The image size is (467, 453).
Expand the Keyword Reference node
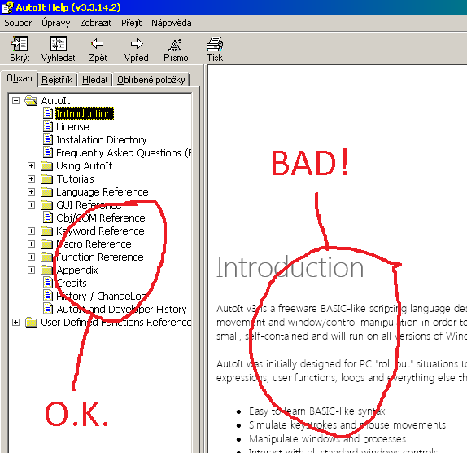31,231
